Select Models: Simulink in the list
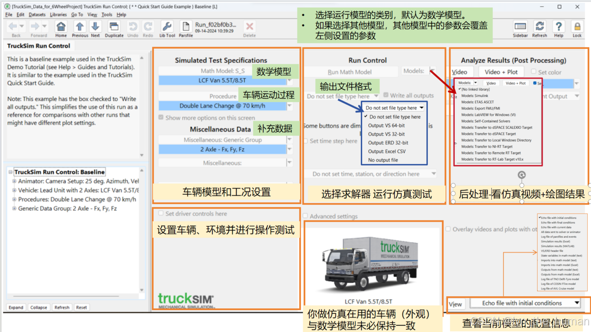Screen dimensions: 591x332 point(475,96)
